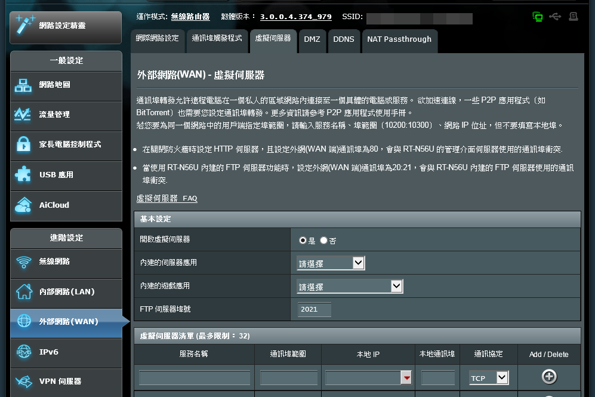Open 家長電腦控制程式 parental control
This screenshot has width=595, height=397.
[x=66, y=144]
